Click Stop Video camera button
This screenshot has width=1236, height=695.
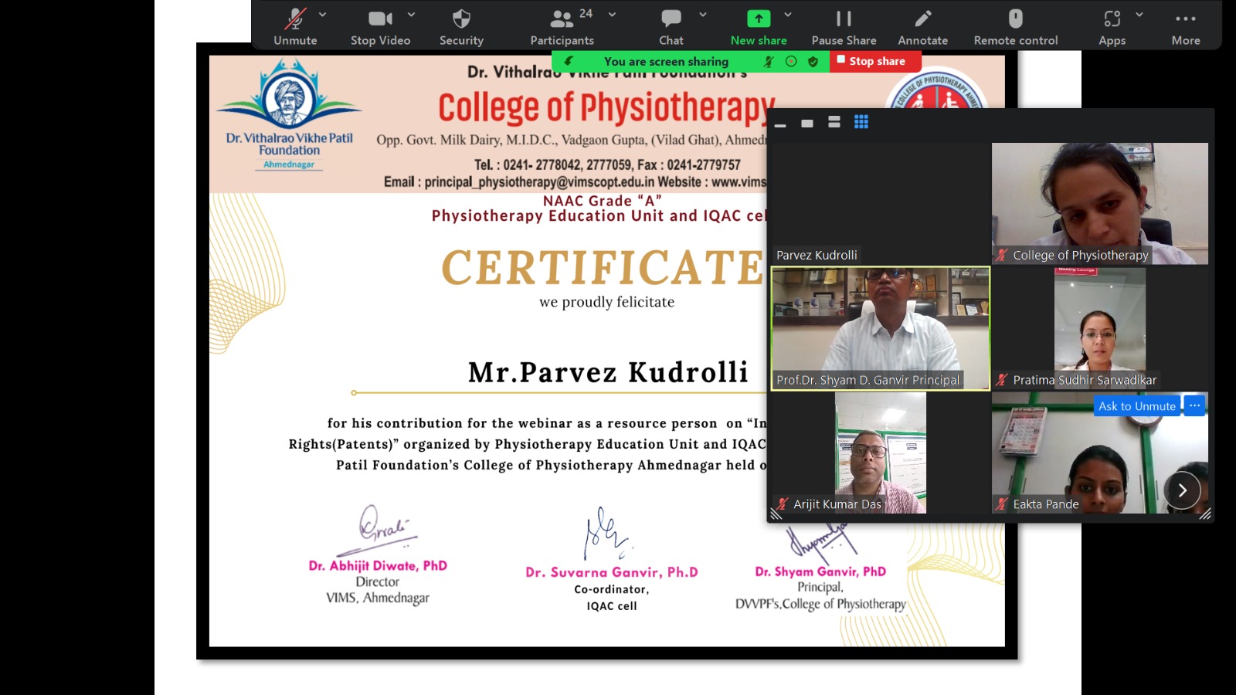coord(380,26)
